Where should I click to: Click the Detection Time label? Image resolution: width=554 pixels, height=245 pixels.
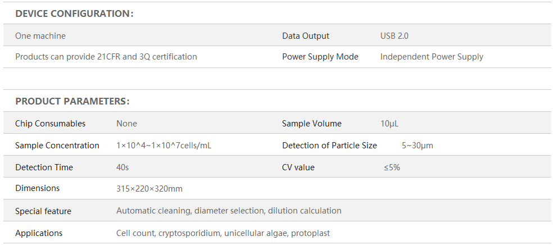click(x=44, y=167)
